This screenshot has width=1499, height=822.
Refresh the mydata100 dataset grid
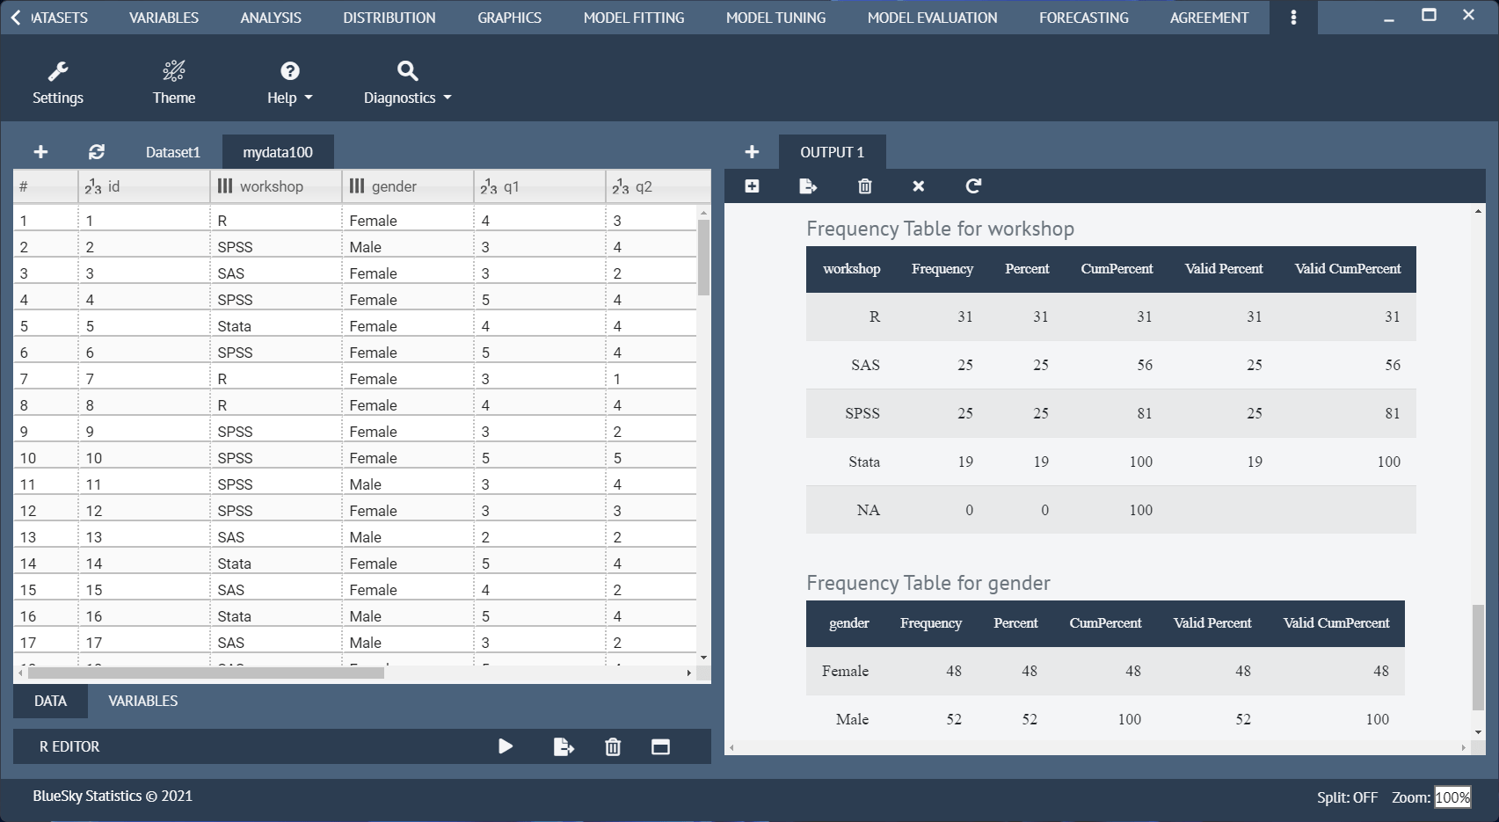tap(96, 151)
